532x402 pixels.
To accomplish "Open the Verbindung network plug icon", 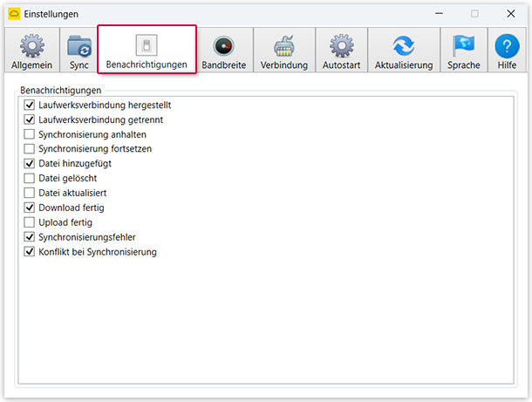I will [284, 46].
